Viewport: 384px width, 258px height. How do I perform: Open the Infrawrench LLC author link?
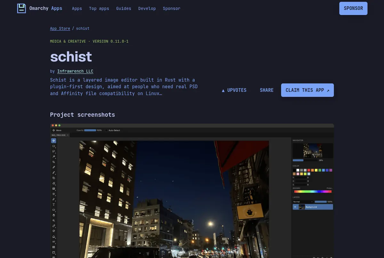coord(75,71)
